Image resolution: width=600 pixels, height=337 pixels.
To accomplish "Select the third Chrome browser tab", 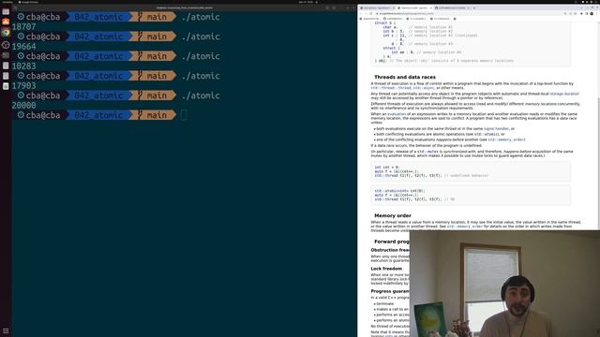I will click(452, 7).
